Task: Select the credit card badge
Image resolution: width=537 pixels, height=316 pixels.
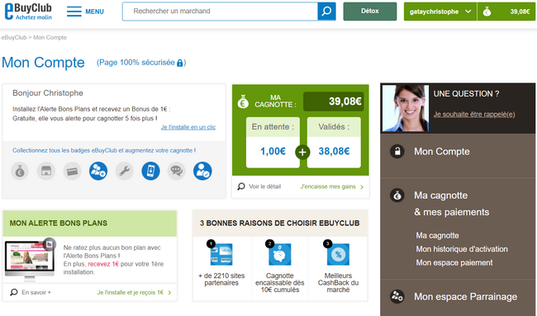Action: pyautogui.click(x=72, y=171)
